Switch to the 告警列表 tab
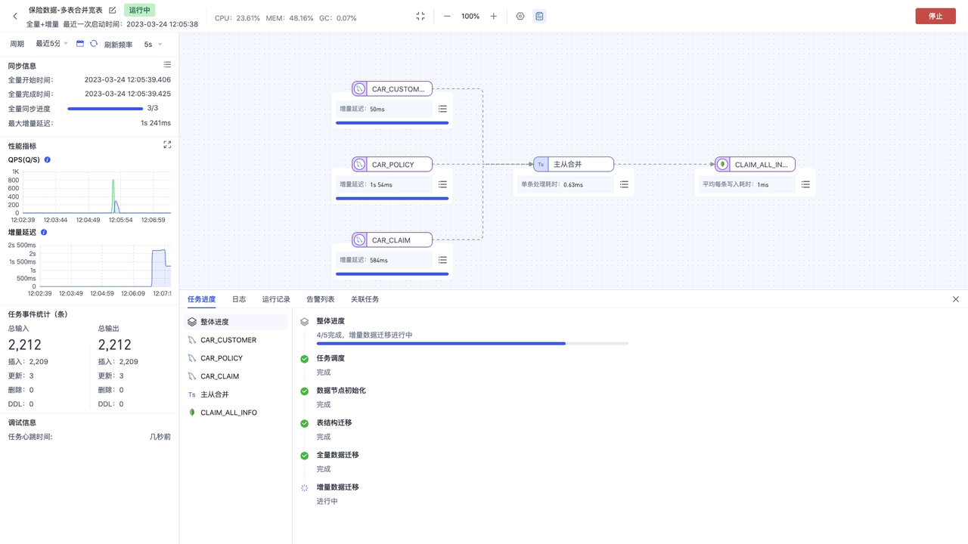968x544 pixels. pyautogui.click(x=321, y=299)
